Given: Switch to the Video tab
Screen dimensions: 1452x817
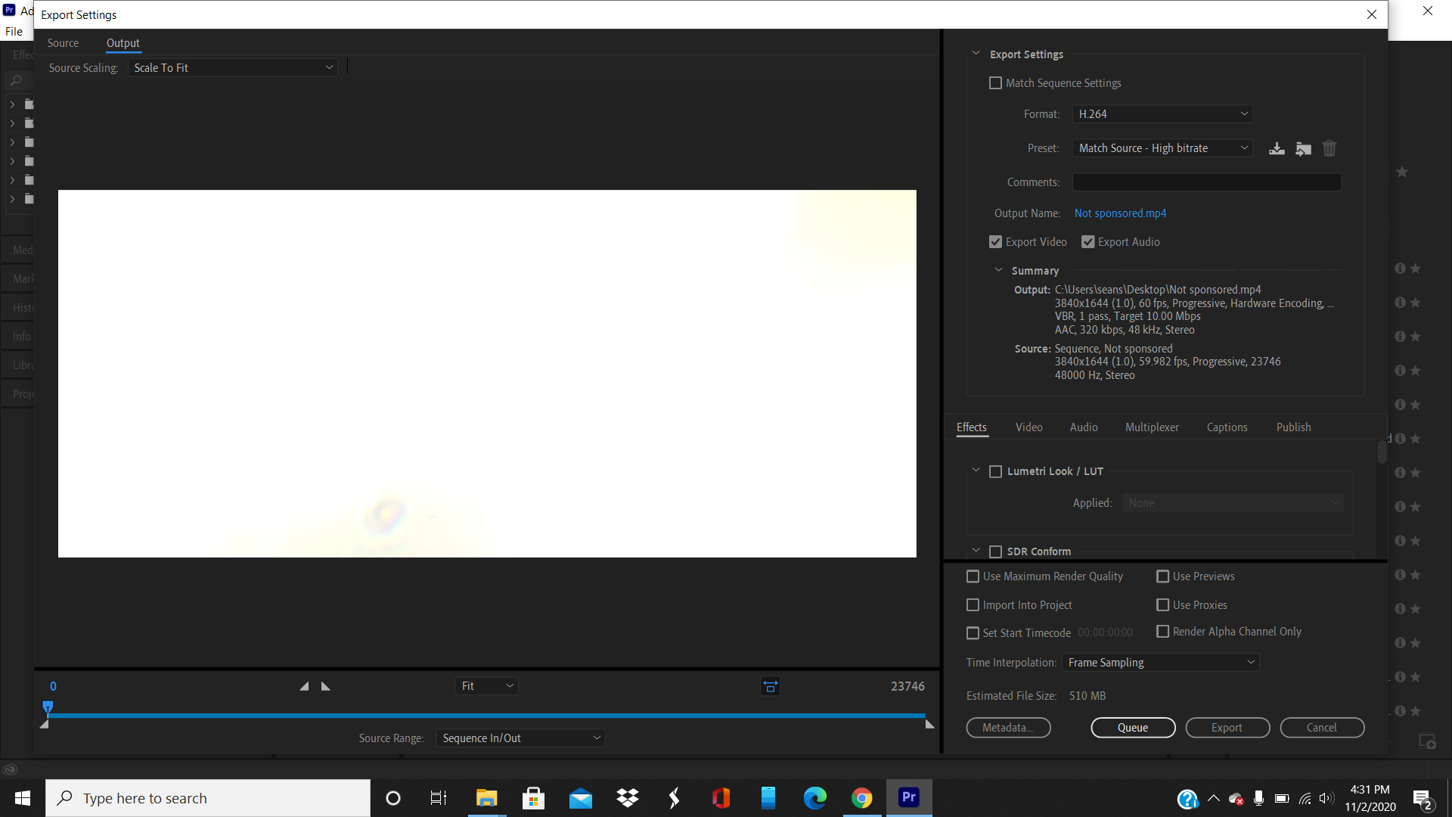Looking at the screenshot, I should 1029,427.
